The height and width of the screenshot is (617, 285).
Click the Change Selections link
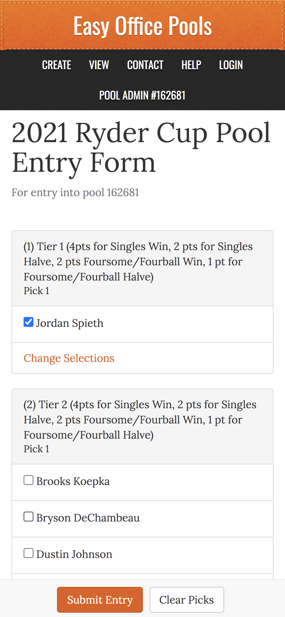69,358
